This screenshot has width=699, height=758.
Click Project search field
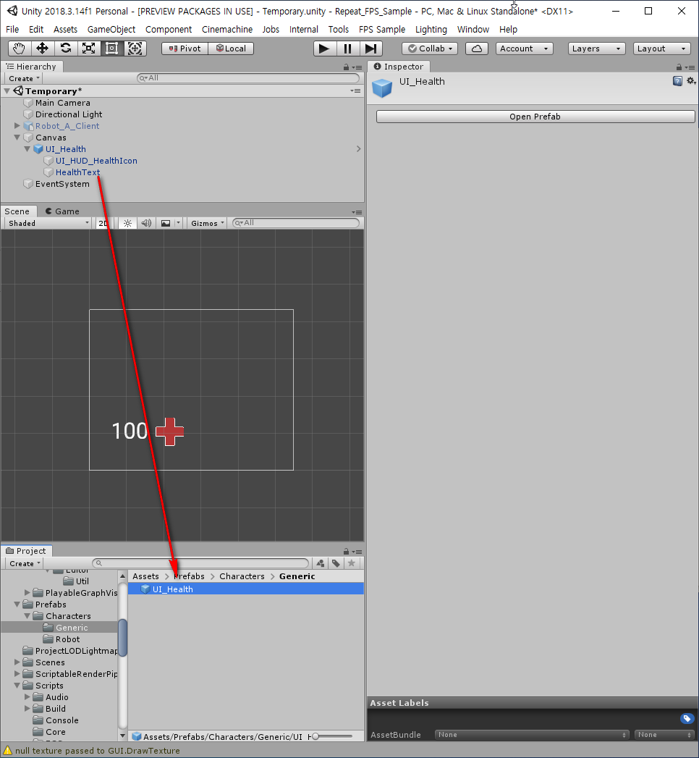tap(200, 563)
